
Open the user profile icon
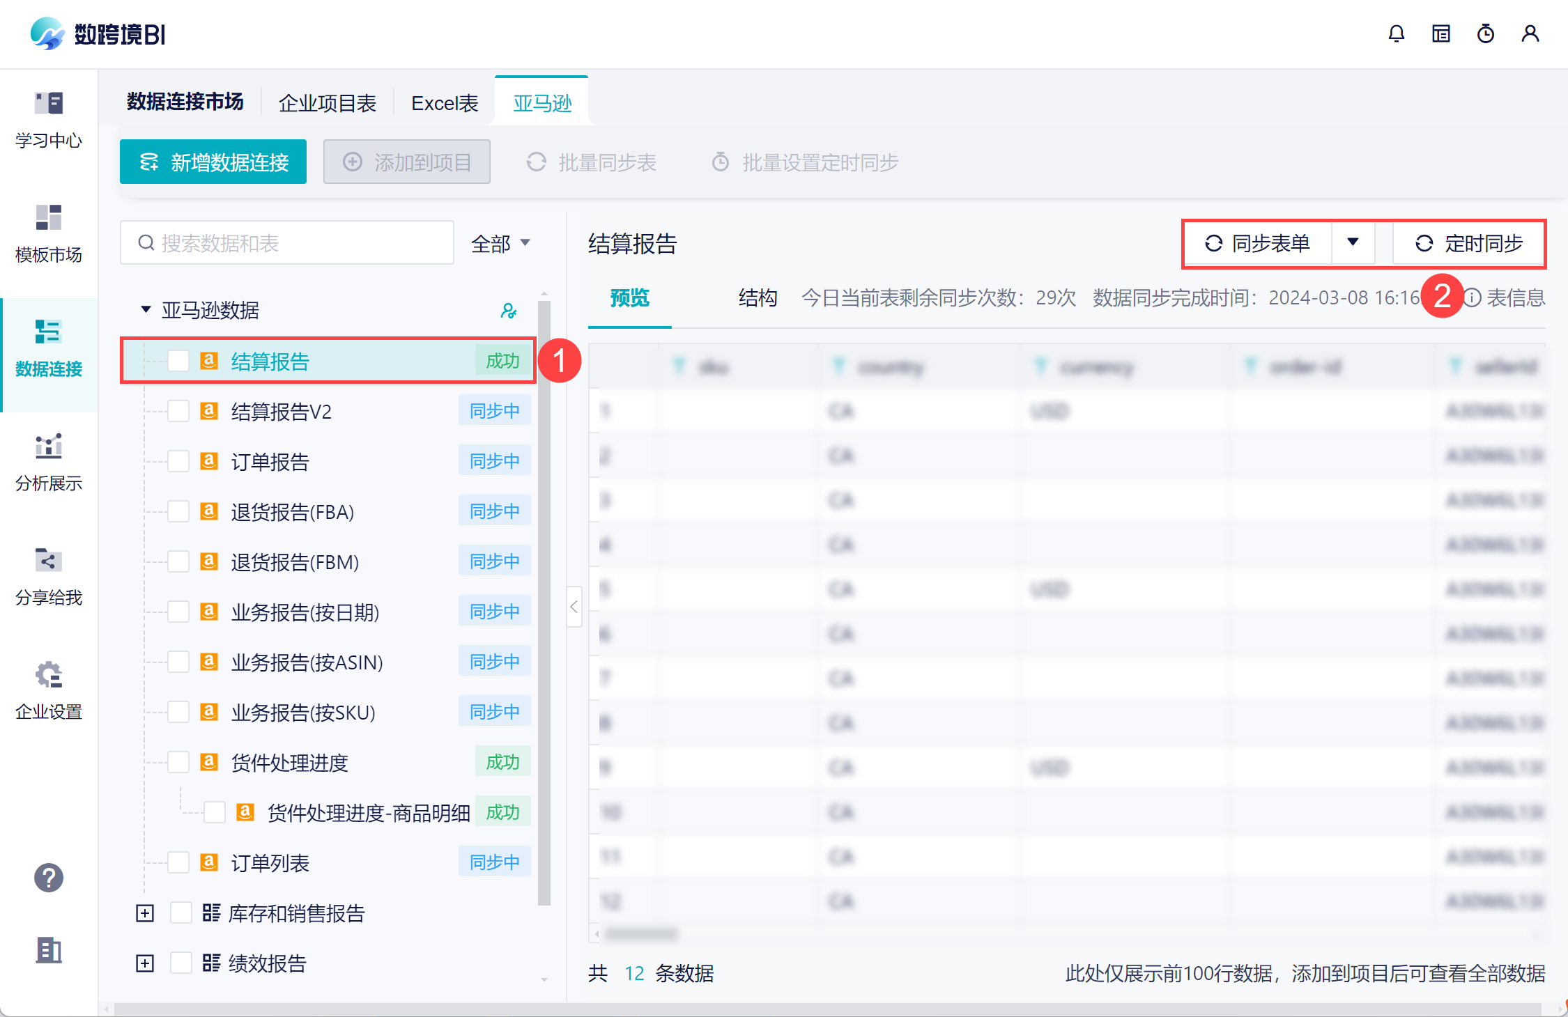1530,33
